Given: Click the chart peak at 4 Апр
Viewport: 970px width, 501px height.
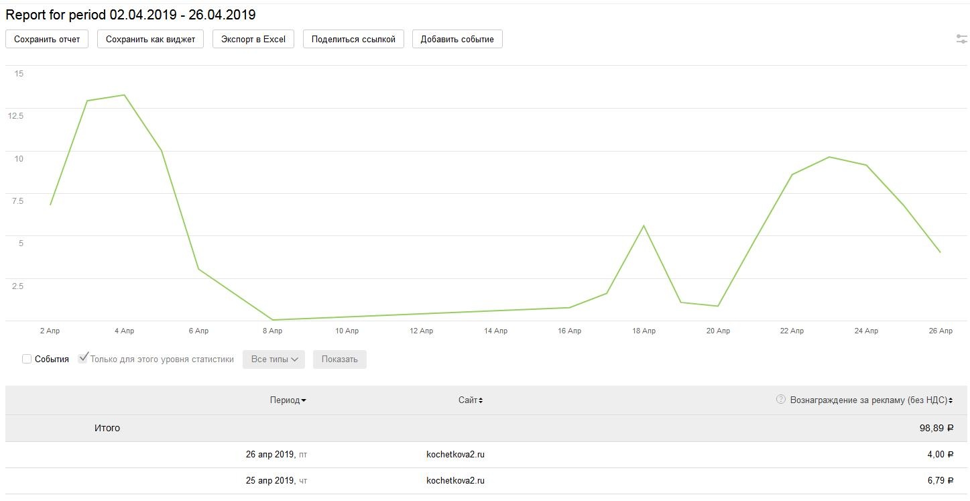Looking at the screenshot, I should pos(124,95).
